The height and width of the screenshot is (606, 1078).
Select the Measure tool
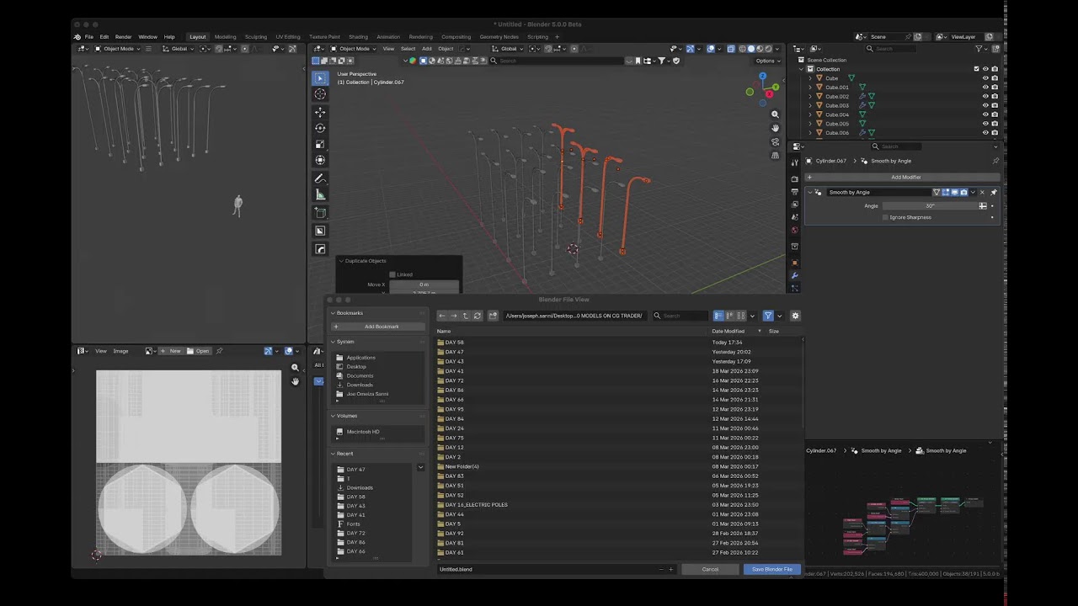coord(320,194)
